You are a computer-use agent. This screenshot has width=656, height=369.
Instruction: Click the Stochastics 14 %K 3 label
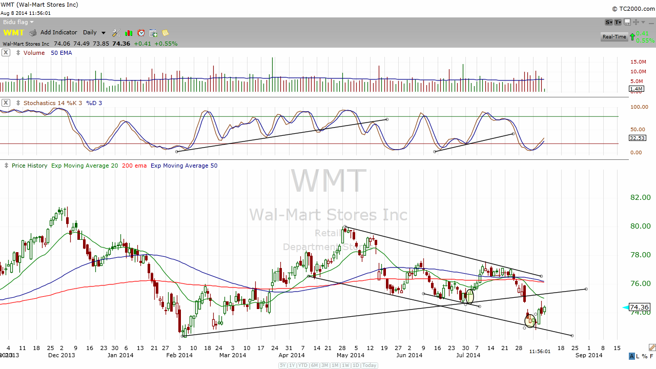coord(52,103)
